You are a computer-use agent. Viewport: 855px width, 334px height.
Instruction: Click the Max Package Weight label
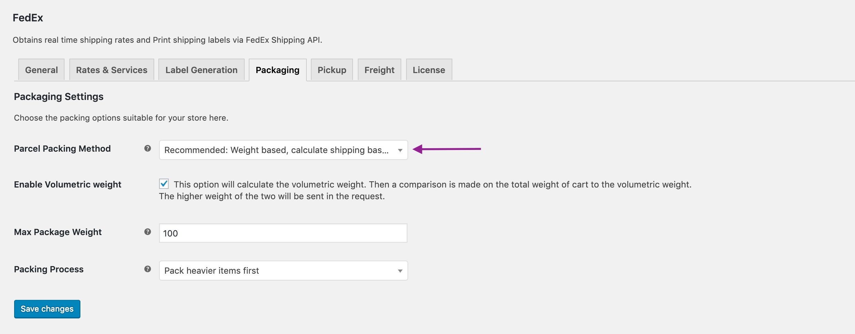pos(58,232)
